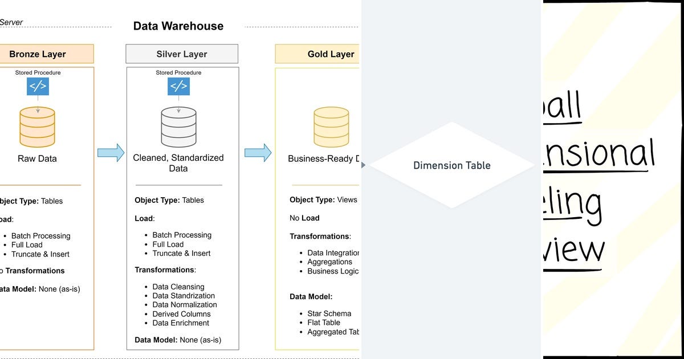This screenshot has height=359, width=684.
Task: Click the Server label at top left
Action: tap(13, 22)
